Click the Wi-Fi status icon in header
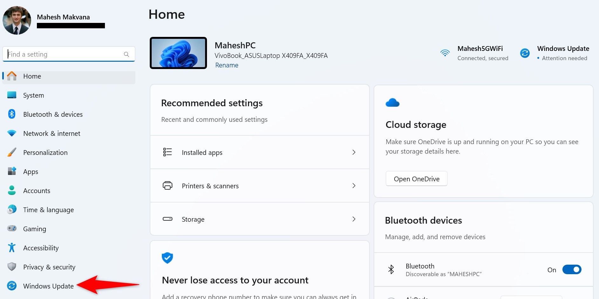Image resolution: width=599 pixels, height=299 pixels. pyautogui.click(x=445, y=53)
